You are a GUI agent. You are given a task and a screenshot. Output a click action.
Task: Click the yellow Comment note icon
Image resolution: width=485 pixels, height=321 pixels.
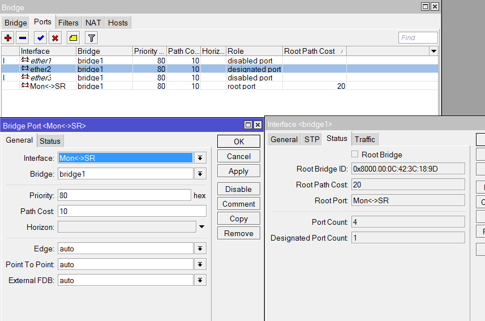pos(73,38)
